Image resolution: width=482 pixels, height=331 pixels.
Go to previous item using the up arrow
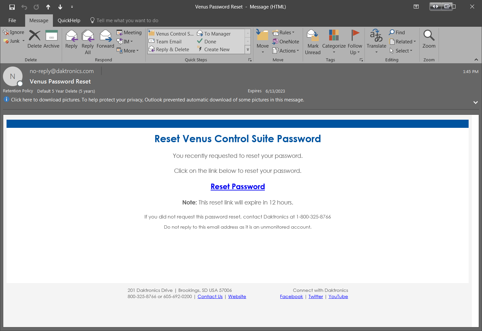click(48, 7)
